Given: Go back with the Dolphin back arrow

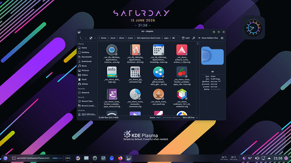Looking at the screenshot, I should (81, 38).
